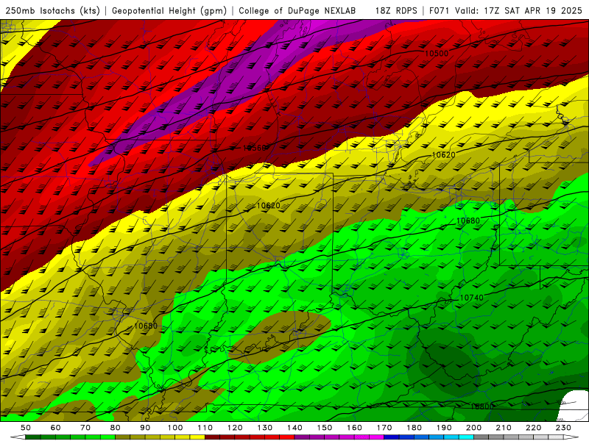Image resolution: width=589 pixels, height=441 pixels.
Task: Pick the cyan swatch just left of 200
Action: coord(467,437)
